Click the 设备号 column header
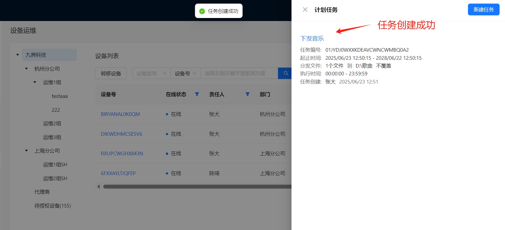This screenshot has height=230, width=505. coord(108,94)
